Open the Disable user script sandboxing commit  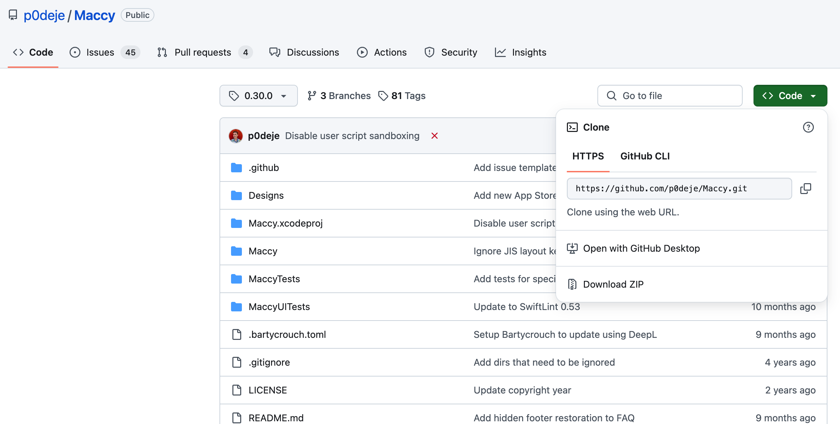click(352, 136)
